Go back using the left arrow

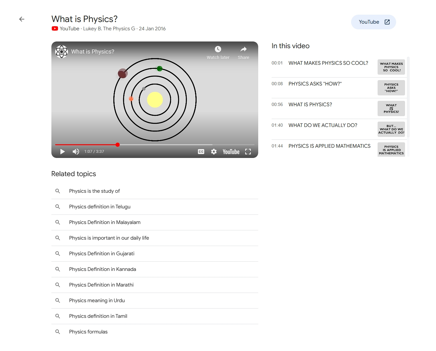(x=22, y=19)
